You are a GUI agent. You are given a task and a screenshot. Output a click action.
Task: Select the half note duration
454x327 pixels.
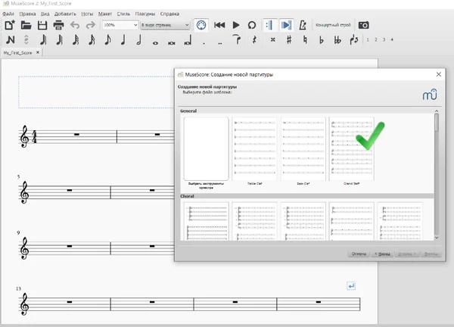coord(139,39)
